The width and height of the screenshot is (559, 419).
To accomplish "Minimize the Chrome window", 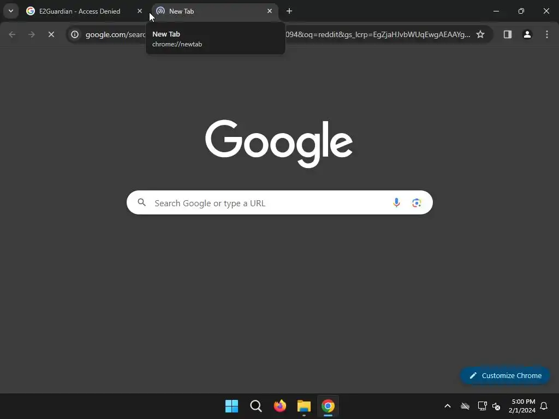I will click(x=496, y=11).
